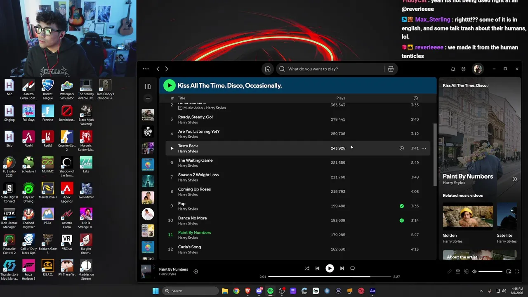Add Taste Back to Liked Songs

tap(402, 148)
